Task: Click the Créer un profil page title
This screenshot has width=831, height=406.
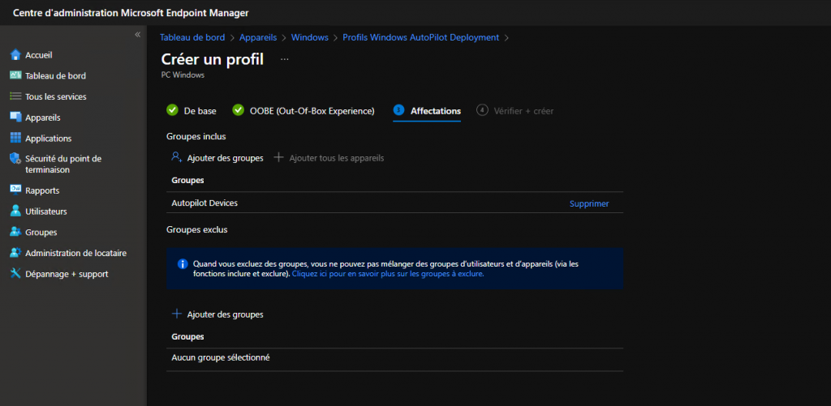Action: (212, 59)
